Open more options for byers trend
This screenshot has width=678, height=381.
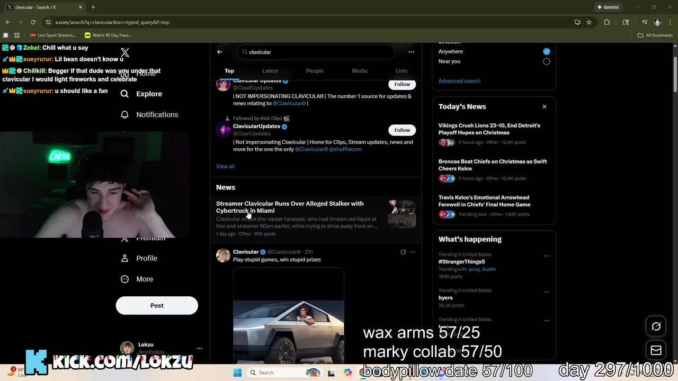[x=547, y=292]
